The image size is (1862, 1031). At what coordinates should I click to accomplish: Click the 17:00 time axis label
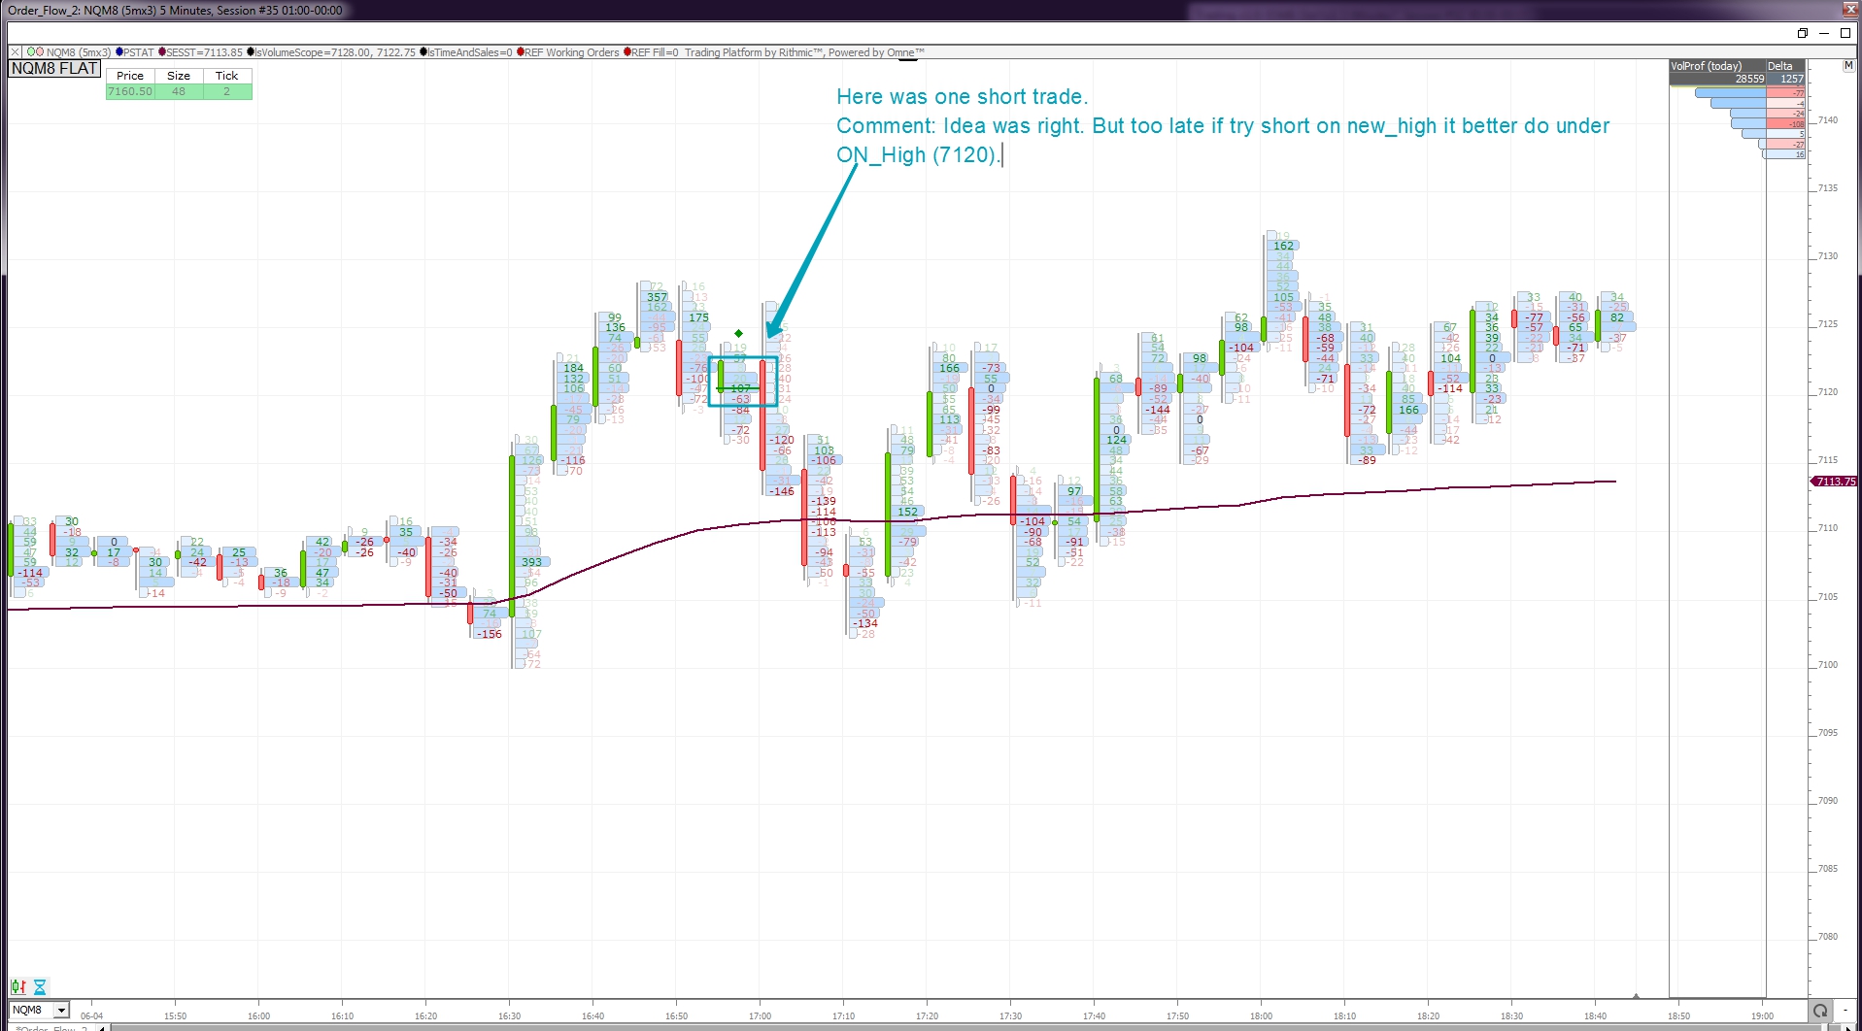(760, 1016)
